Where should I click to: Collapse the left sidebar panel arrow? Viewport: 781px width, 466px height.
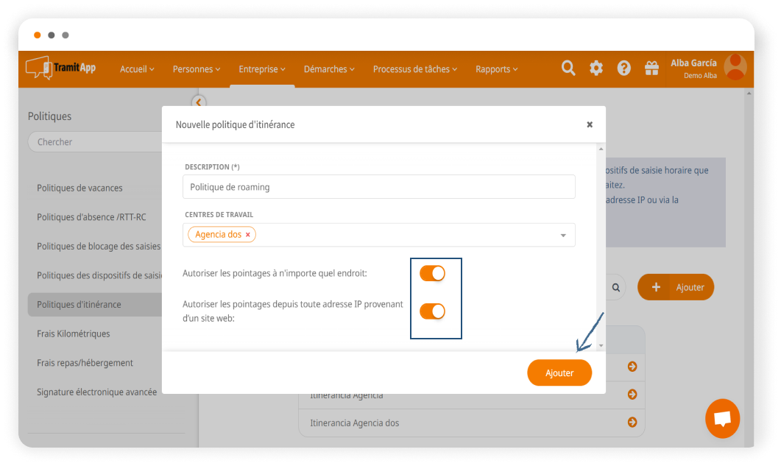tap(198, 102)
